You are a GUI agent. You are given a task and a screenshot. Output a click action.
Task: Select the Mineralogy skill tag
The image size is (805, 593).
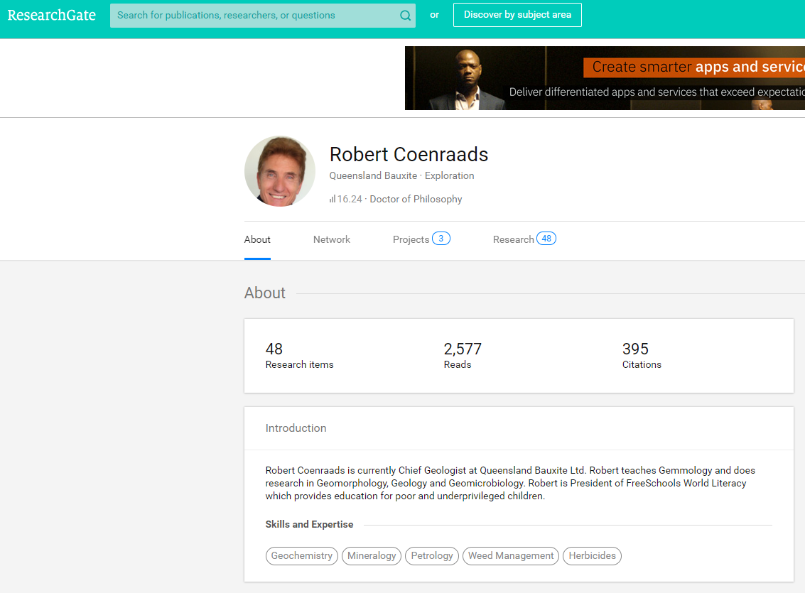tap(372, 556)
